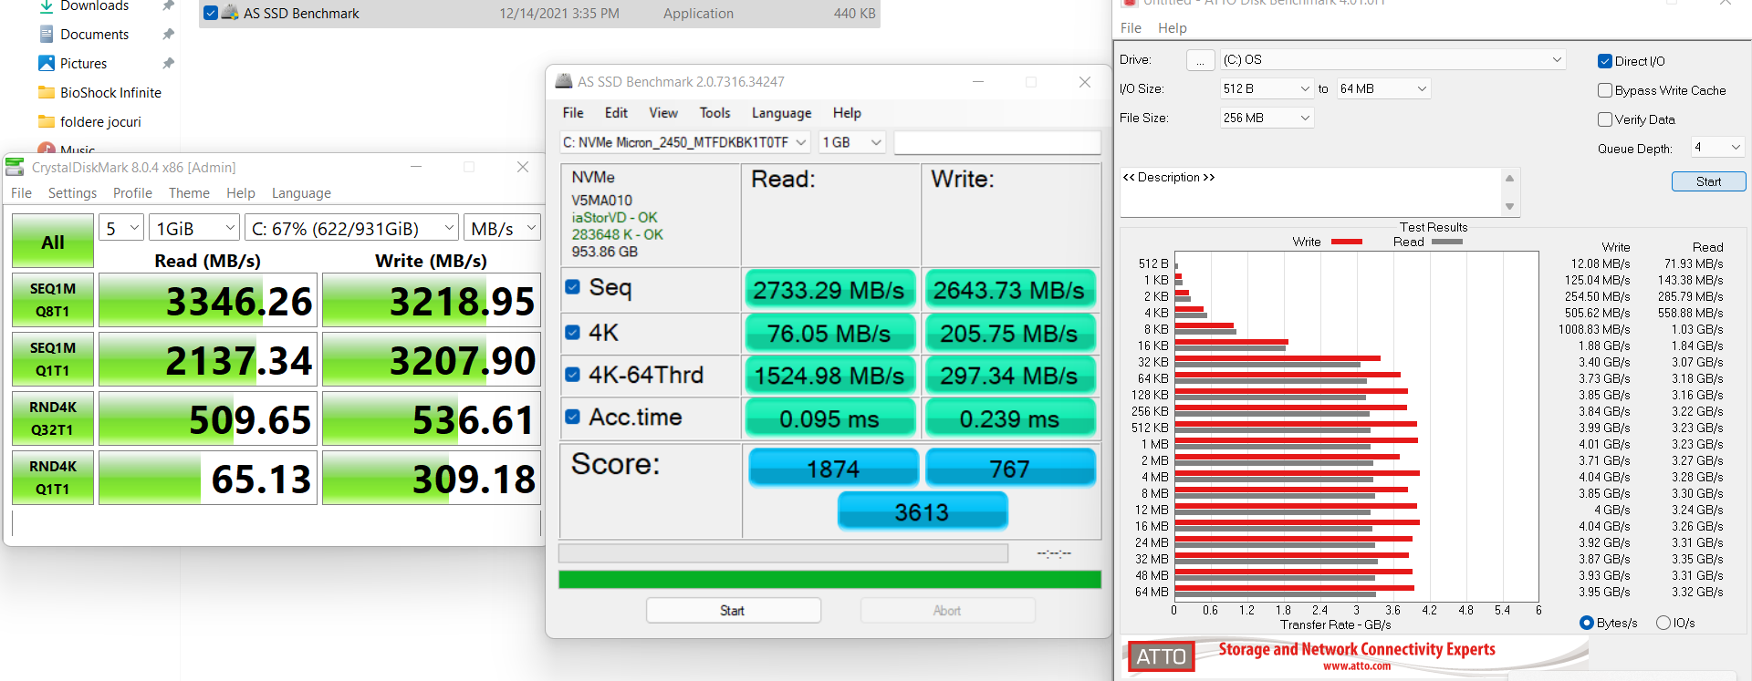
Task: Uncheck the Acc.time test checkbox
Action: coord(572,417)
